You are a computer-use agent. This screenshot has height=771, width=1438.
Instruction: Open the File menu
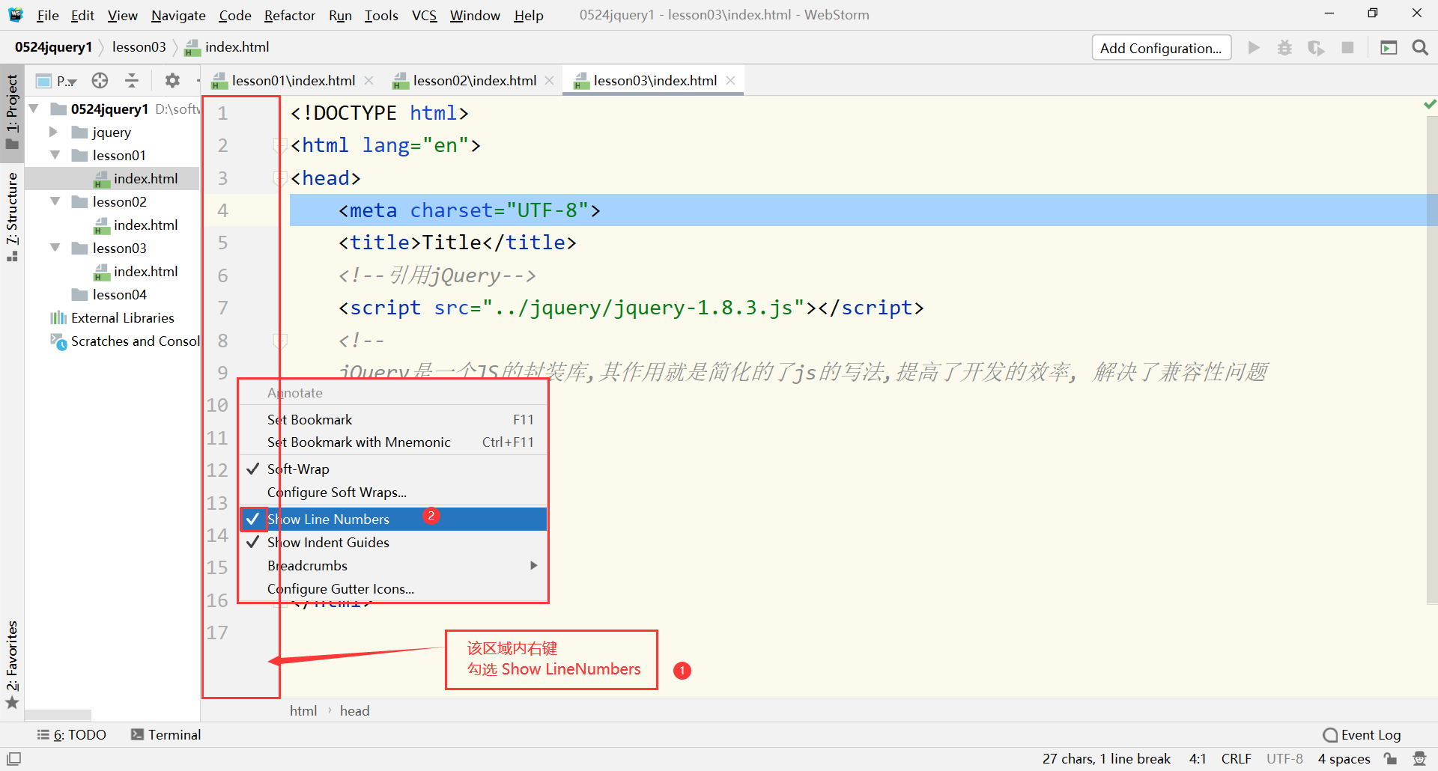[47, 15]
